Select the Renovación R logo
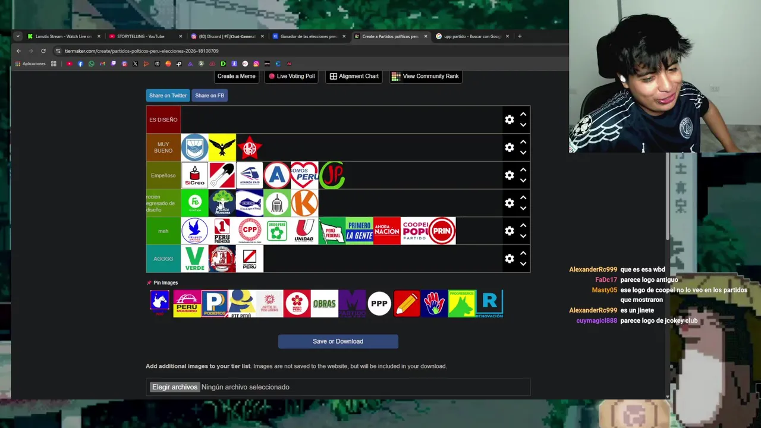This screenshot has height=428, width=761. point(489,304)
